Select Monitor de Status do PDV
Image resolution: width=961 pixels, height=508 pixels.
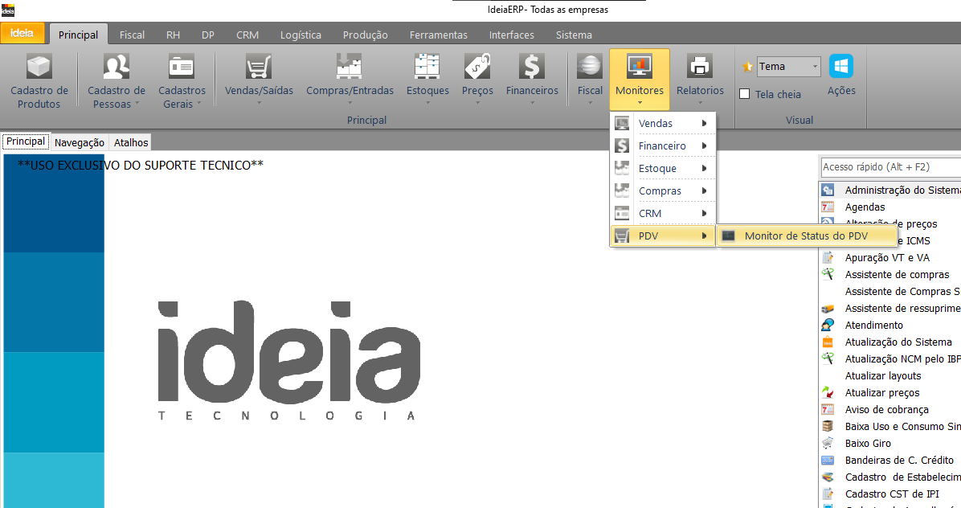coord(805,236)
